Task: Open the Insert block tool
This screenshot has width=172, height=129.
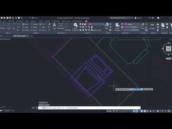Action: (x=107, y=26)
